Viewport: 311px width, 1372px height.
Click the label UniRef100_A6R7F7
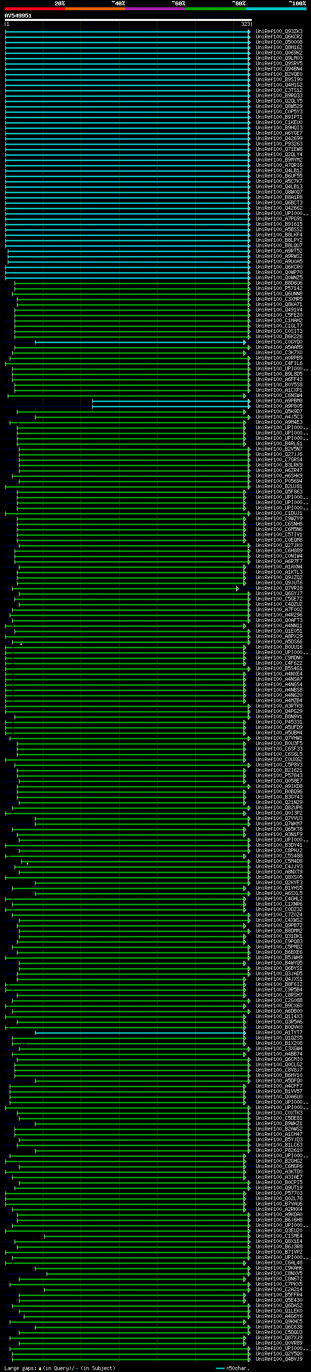coord(279,561)
